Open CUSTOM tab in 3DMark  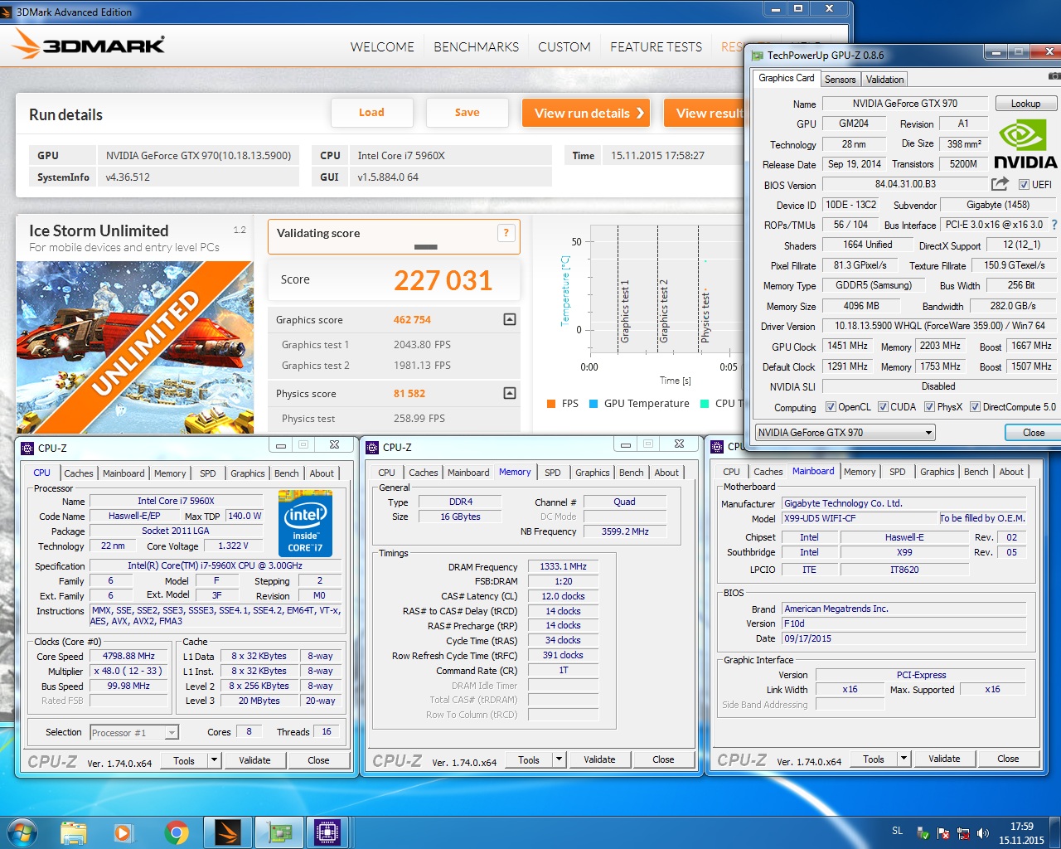coord(564,47)
